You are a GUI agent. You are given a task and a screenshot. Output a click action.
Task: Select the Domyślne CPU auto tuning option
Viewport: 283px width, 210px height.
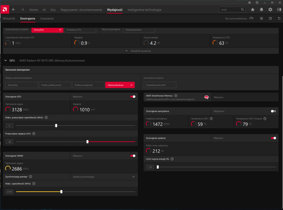(x=47, y=30)
